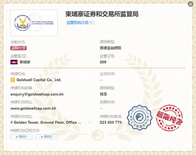
Task: Click the regulator title 柬埔寨证券和交易所监管局
Action: tap(102, 14)
